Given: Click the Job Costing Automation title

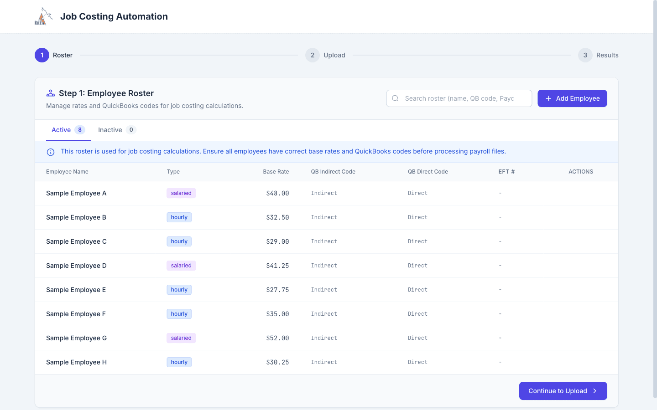Looking at the screenshot, I should [x=114, y=16].
